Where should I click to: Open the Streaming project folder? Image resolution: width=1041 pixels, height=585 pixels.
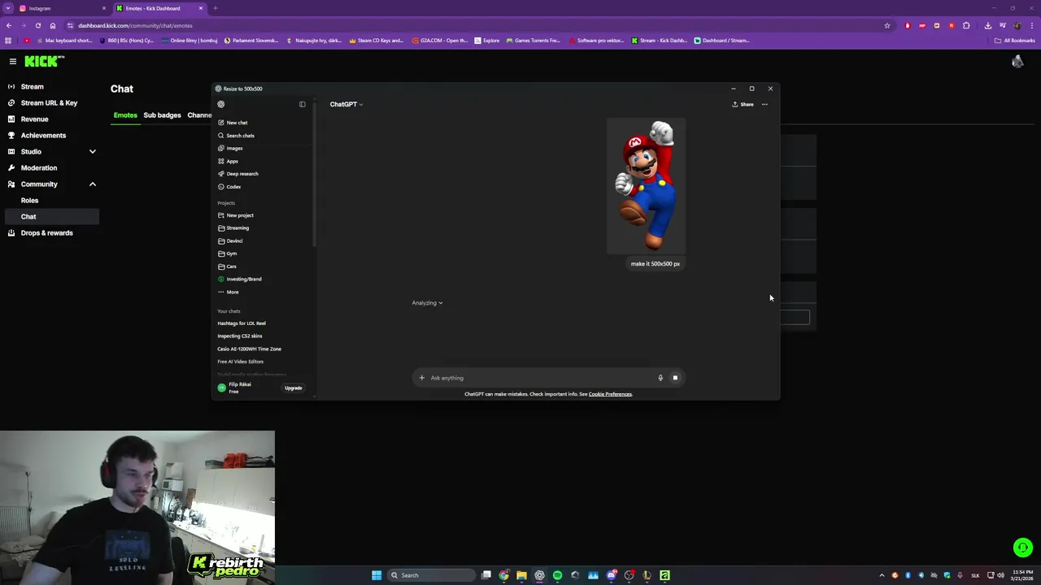(x=233, y=228)
